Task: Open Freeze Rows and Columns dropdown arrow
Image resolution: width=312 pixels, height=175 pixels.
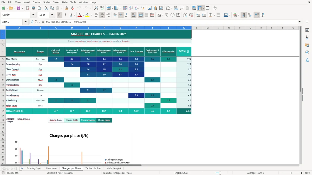Action: click(203, 8)
